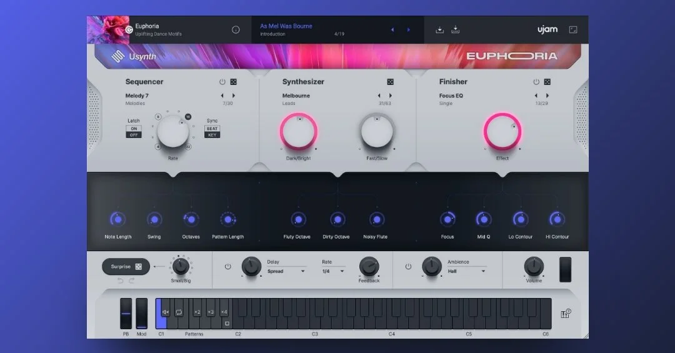Select next Synthesizer sound after Melbourne
Screen dimensions: 675x353
pyautogui.click(x=391, y=96)
